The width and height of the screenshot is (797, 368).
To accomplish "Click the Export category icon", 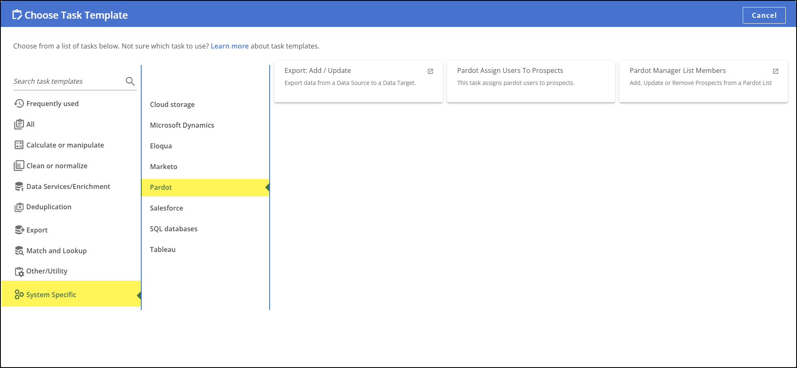I will click(19, 230).
